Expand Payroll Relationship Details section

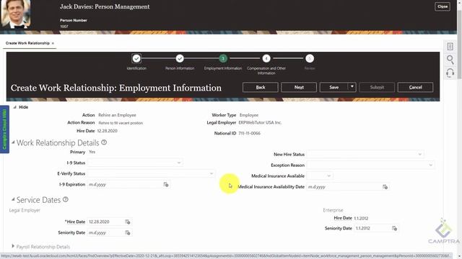coord(13,246)
